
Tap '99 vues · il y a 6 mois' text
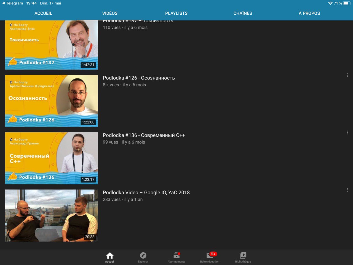[x=124, y=142]
